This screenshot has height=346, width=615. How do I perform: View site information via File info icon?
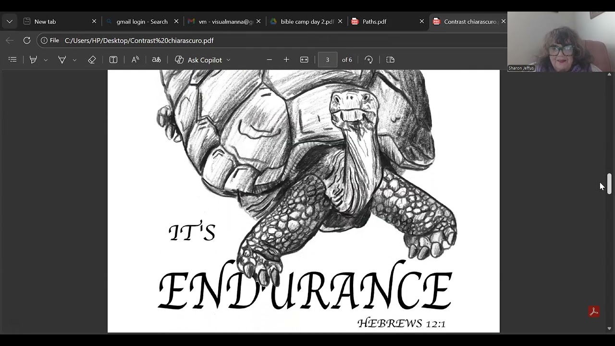point(50,40)
